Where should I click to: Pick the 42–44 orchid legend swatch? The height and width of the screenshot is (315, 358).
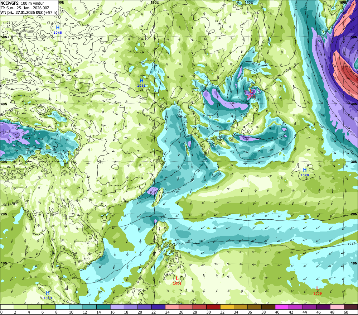click(x=295, y=307)
